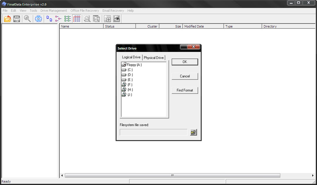Select drive (C:) in the list
This screenshot has width=317, height=185.
pyautogui.click(x=127, y=70)
